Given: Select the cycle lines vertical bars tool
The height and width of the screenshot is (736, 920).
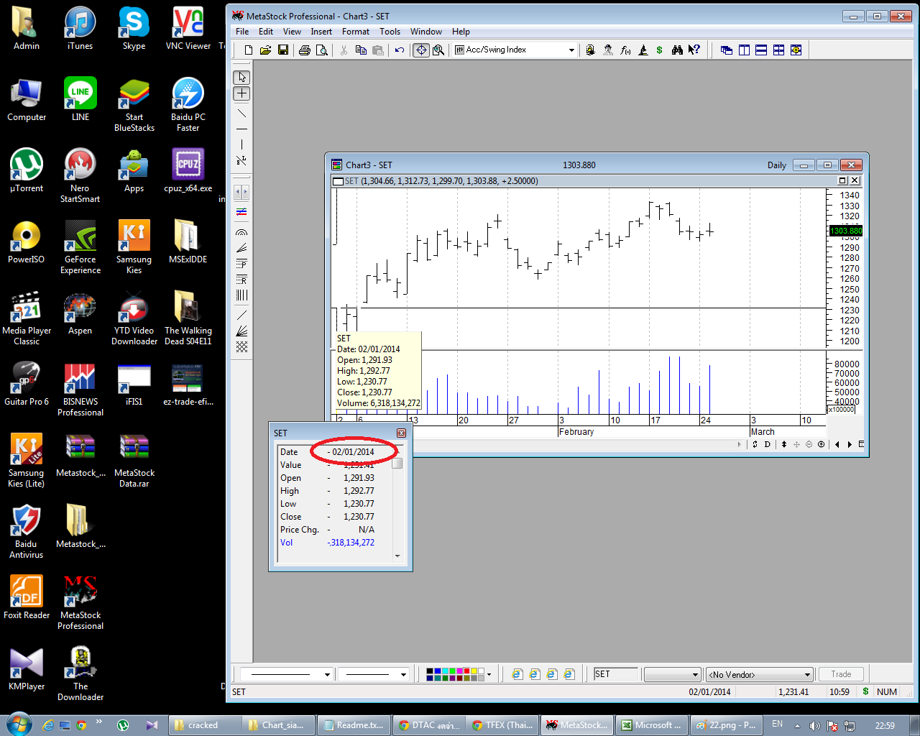Looking at the screenshot, I should 242,295.
